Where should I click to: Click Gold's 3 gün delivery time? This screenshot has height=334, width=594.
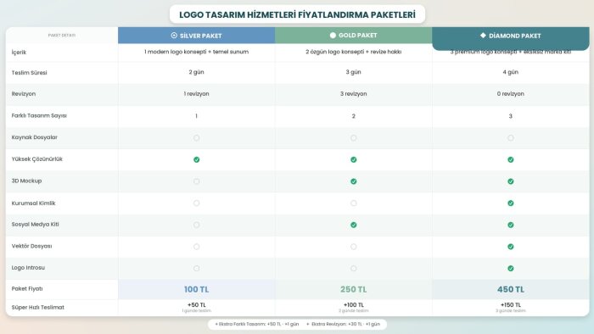click(x=354, y=72)
